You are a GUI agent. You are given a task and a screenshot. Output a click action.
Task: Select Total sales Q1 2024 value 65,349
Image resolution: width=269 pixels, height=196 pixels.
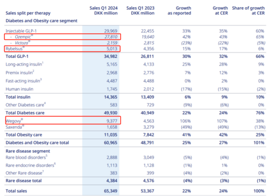click(111, 191)
